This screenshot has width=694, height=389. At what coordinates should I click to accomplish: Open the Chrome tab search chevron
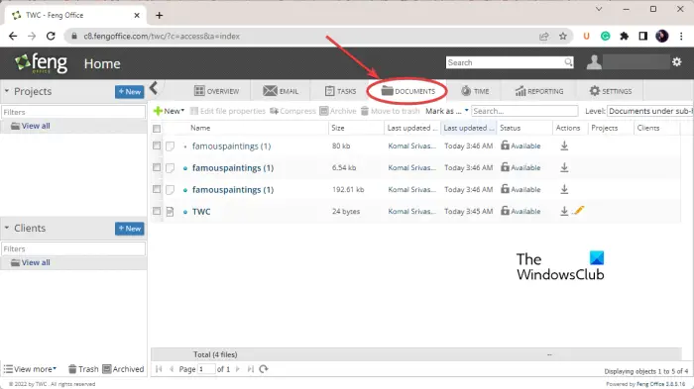coord(599,9)
